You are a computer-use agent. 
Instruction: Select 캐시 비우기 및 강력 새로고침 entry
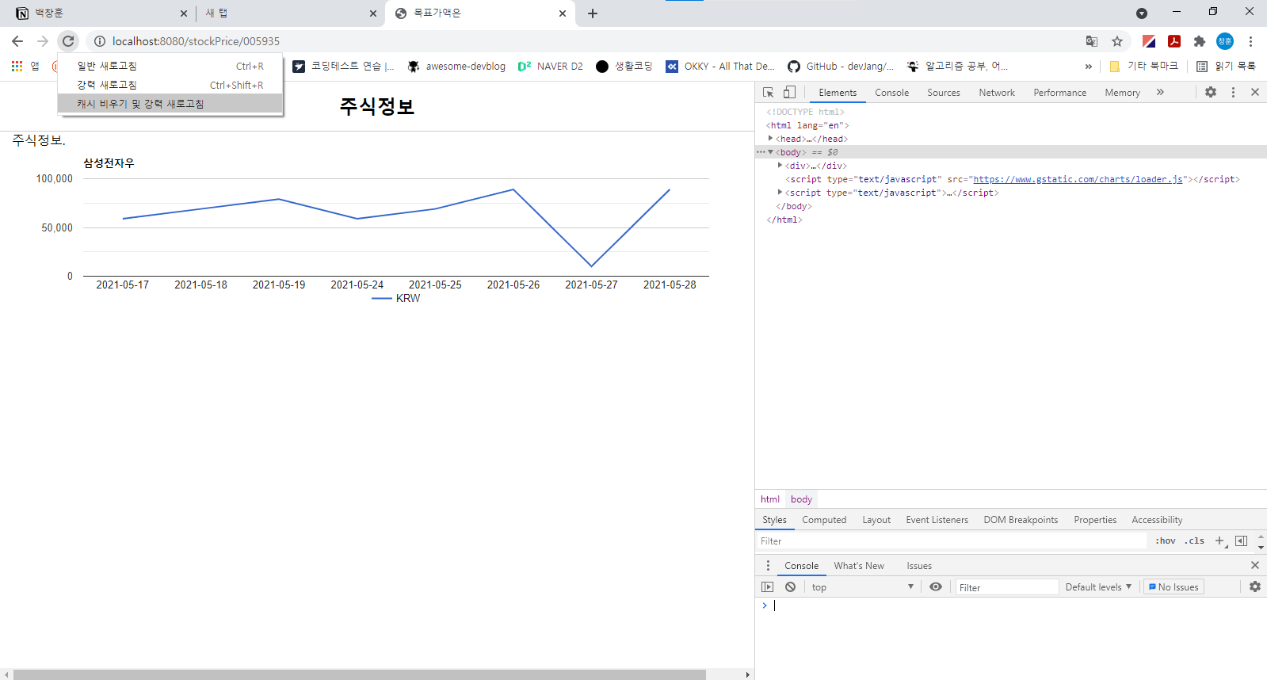tap(170, 104)
